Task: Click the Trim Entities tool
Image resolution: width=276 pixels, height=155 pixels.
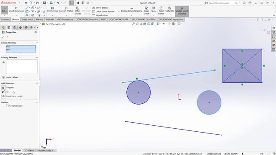Action: pyautogui.click(x=52, y=9)
